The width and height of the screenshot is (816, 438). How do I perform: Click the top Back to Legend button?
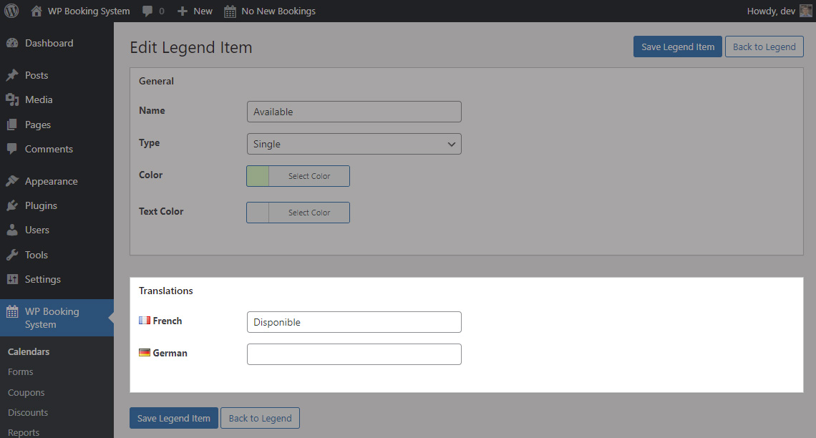(764, 47)
